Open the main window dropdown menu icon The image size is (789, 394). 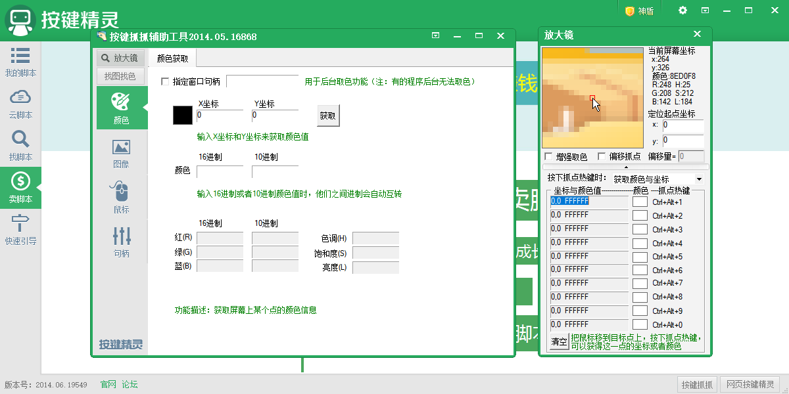coord(705,11)
